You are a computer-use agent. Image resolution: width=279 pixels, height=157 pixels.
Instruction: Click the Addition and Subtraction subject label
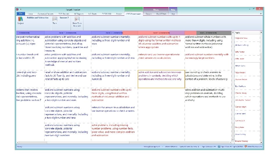(37, 18)
